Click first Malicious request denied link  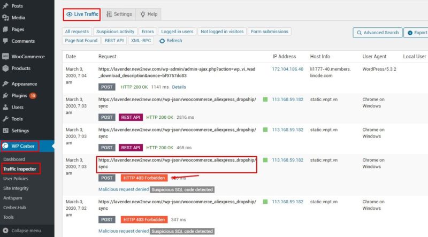click(124, 189)
